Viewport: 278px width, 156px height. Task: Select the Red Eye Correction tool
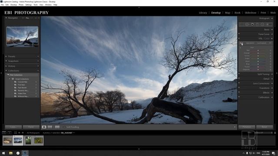tap(252, 24)
